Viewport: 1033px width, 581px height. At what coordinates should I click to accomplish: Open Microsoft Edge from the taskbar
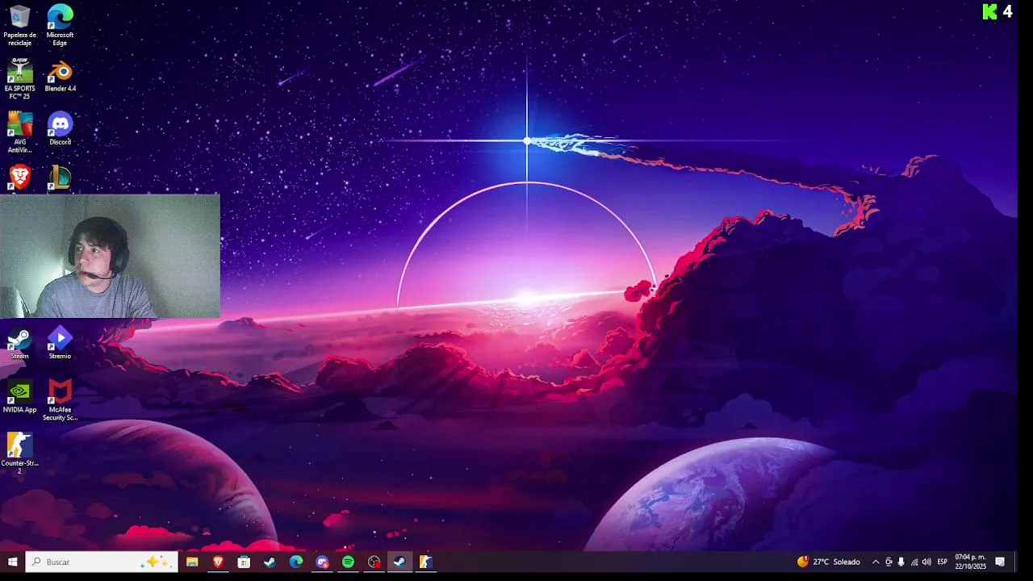pos(296,562)
